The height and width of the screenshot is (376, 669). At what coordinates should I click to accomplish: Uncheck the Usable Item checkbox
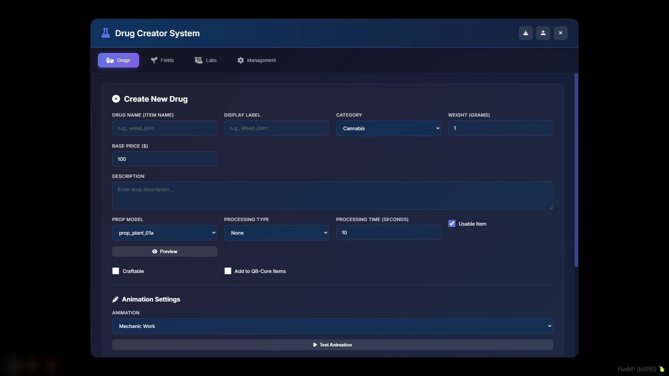[452, 224]
